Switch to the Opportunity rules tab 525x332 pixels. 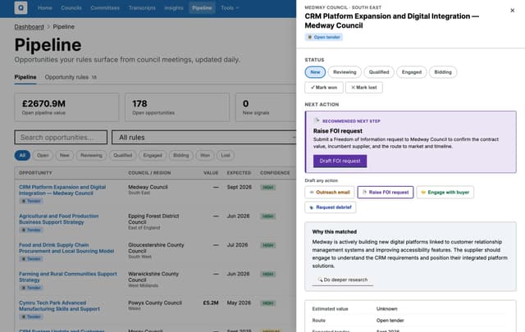(71, 77)
